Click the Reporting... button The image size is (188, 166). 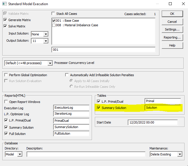(x=172, y=37)
